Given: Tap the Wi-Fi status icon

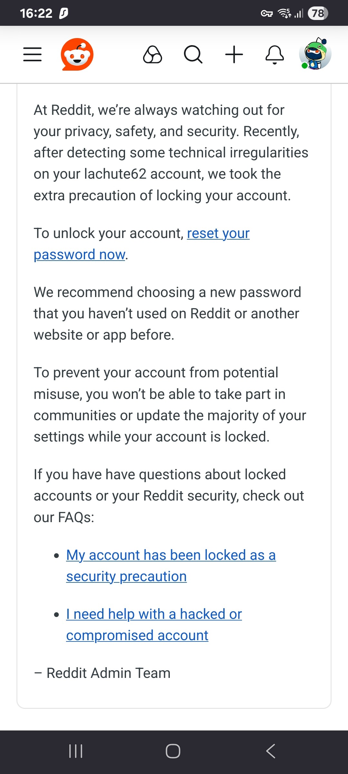Looking at the screenshot, I should click(285, 13).
